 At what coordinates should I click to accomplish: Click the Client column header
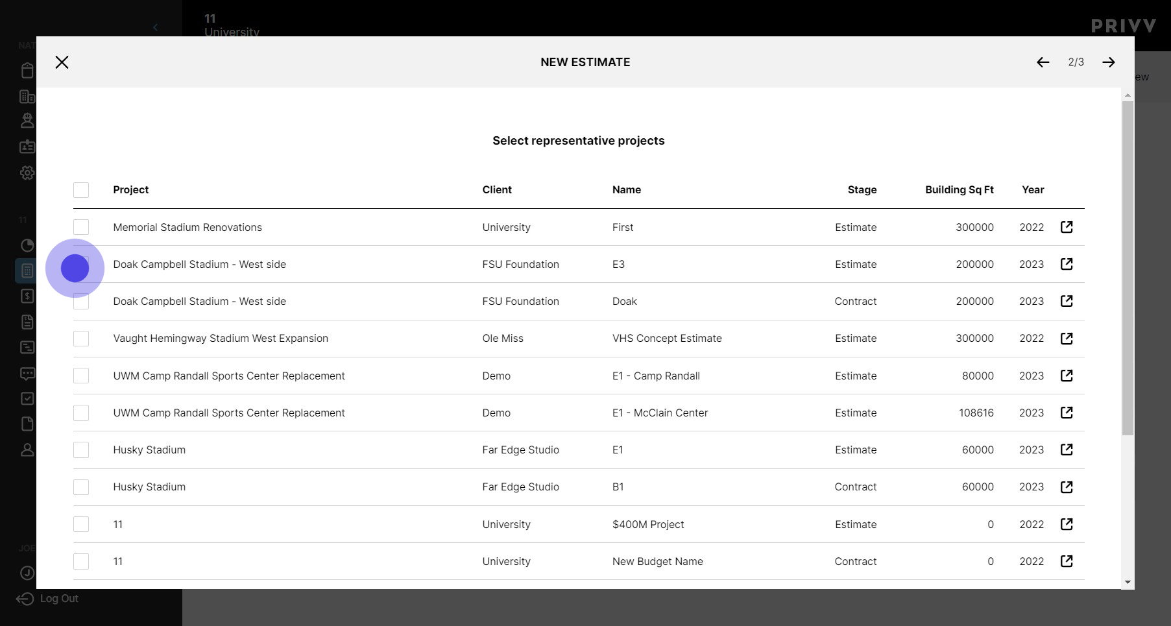497,189
